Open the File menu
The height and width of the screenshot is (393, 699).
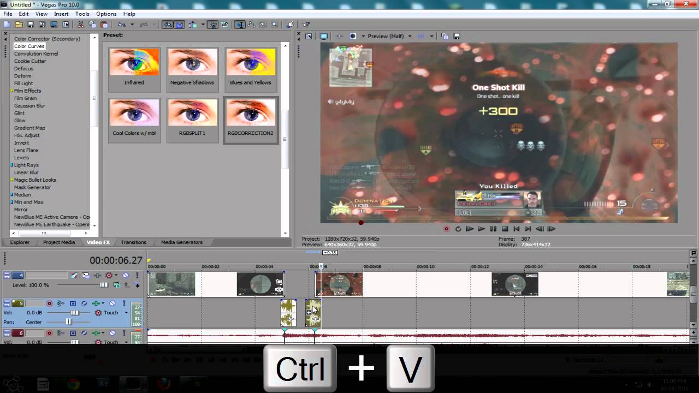tap(8, 14)
